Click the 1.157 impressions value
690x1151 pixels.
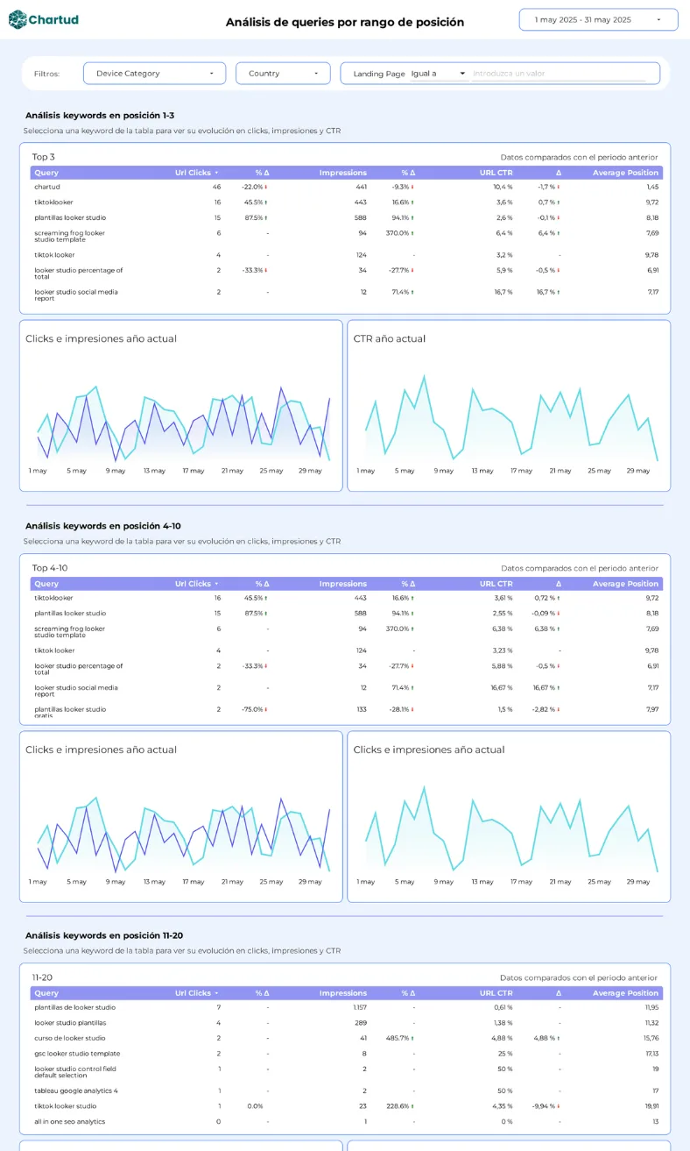pos(360,1007)
